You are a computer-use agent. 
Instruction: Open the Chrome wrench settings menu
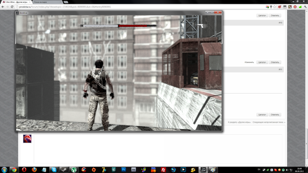coord(305,7)
